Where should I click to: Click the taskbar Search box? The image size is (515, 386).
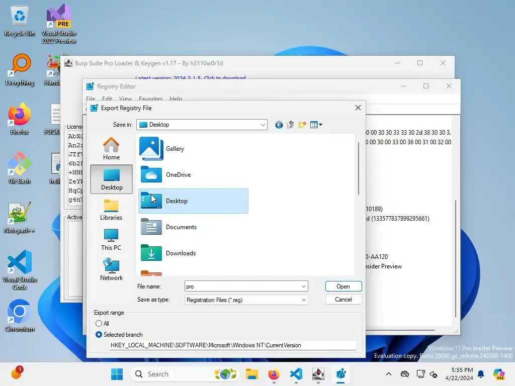pyautogui.click(x=184, y=374)
